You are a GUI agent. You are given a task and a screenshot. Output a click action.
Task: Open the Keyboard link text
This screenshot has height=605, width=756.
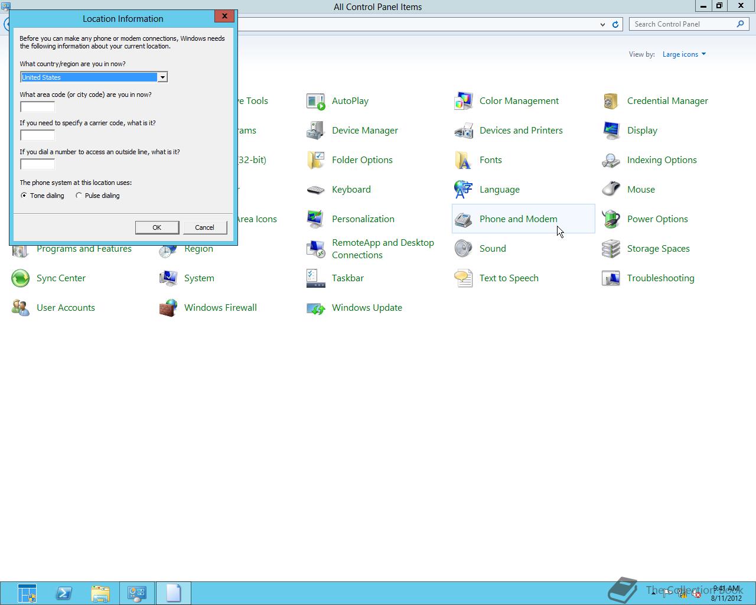(x=351, y=190)
